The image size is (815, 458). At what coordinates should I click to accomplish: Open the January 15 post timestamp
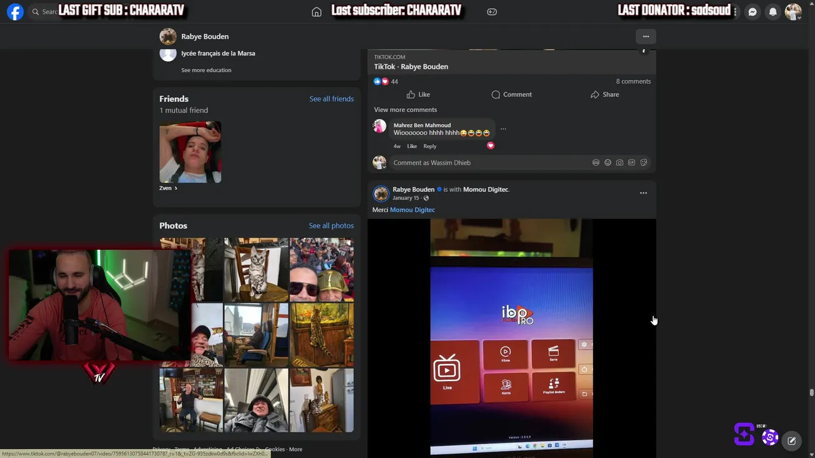tap(406, 198)
